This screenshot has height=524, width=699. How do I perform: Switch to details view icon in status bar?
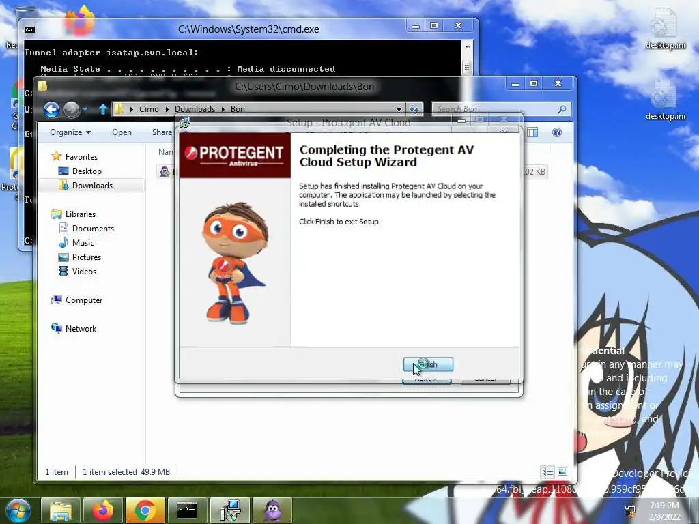pyautogui.click(x=548, y=471)
